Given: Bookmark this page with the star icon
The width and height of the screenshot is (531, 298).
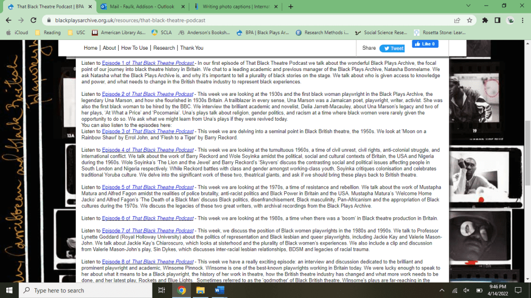Looking at the screenshot, I should coord(469,20).
